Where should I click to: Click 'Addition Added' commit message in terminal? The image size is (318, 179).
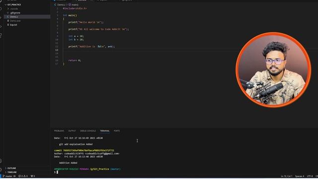click(68, 163)
